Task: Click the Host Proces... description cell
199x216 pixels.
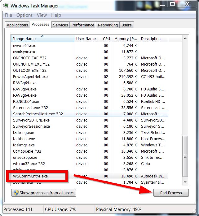Action: coord(153,139)
